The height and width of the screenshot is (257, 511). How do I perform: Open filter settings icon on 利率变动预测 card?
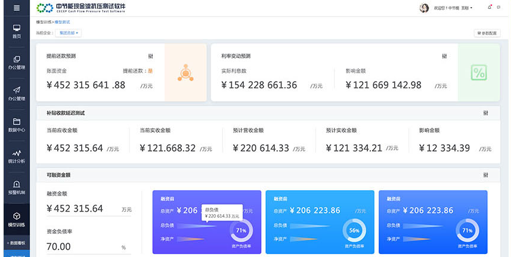pos(444,56)
